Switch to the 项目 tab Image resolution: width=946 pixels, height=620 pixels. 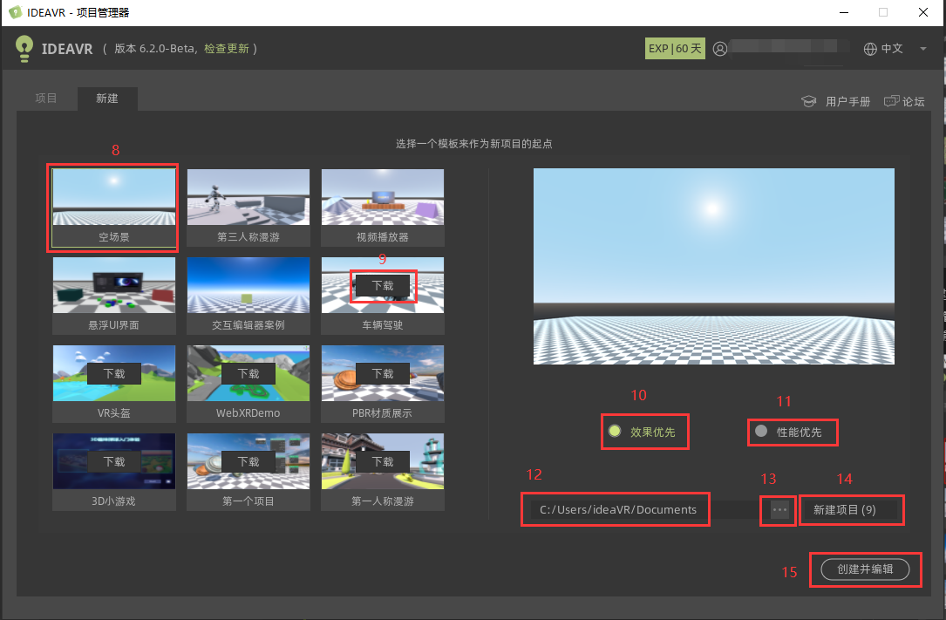click(x=46, y=99)
